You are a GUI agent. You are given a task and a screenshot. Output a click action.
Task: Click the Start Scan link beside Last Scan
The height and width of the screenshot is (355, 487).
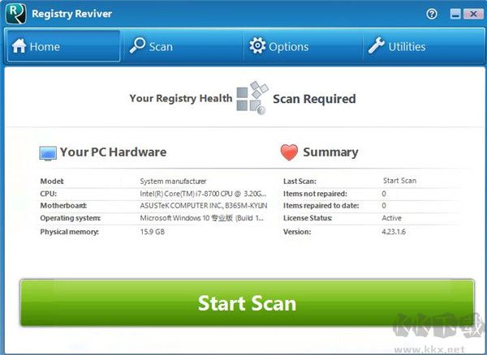click(x=399, y=181)
